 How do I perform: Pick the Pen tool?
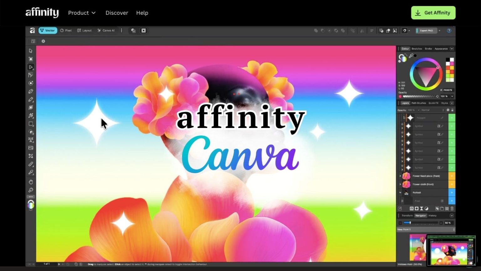(x=31, y=91)
